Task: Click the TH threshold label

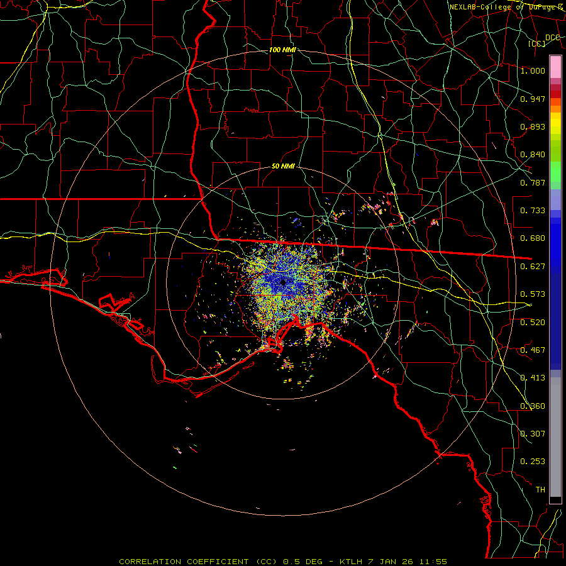Action: pos(540,490)
